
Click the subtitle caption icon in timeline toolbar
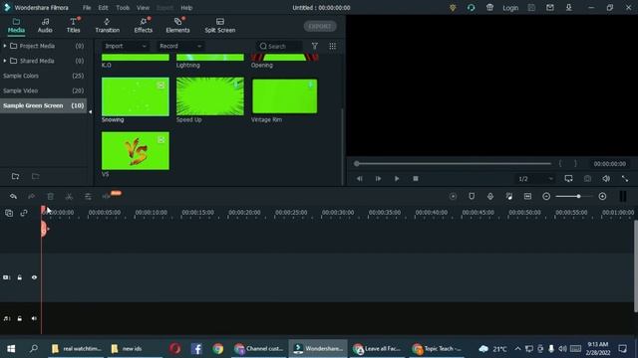tap(527, 197)
